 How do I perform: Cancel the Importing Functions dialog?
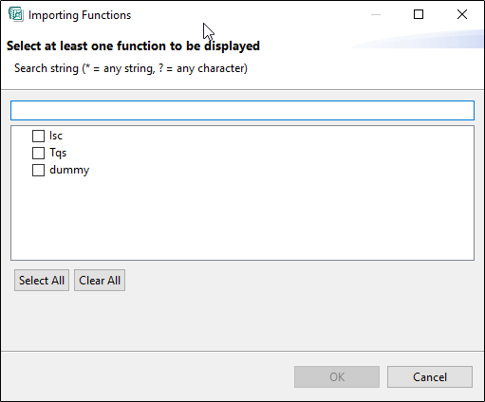tap(430, 376)
